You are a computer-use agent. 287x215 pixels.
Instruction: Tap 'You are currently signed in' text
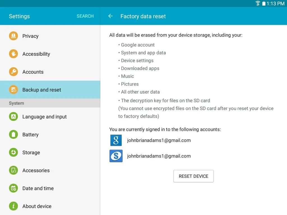pyautogui.click(x=165, y=129)
